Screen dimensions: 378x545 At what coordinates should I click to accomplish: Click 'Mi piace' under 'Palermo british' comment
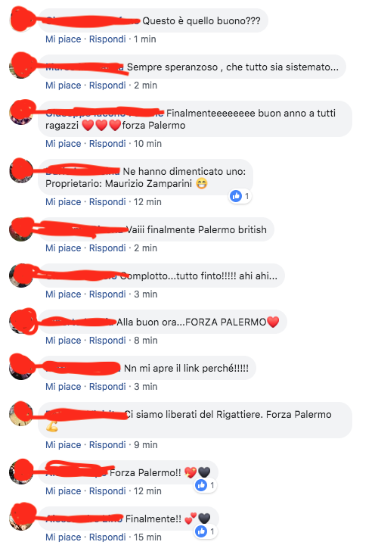coord(64,248)
